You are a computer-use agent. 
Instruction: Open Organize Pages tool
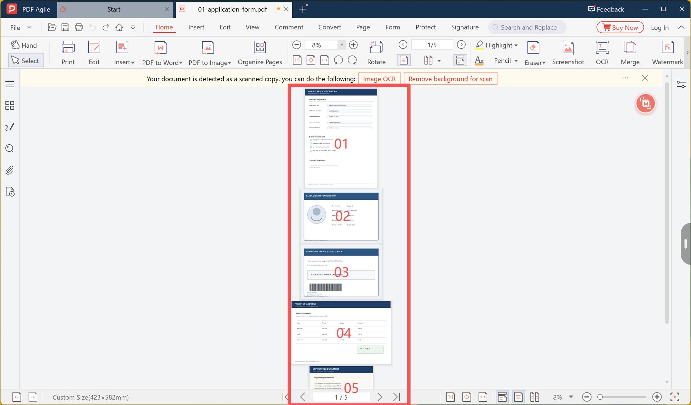coord(260,53)
